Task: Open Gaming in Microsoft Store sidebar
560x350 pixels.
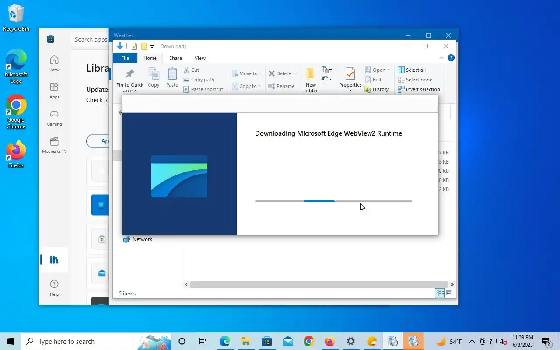Action: click(54, 118)
